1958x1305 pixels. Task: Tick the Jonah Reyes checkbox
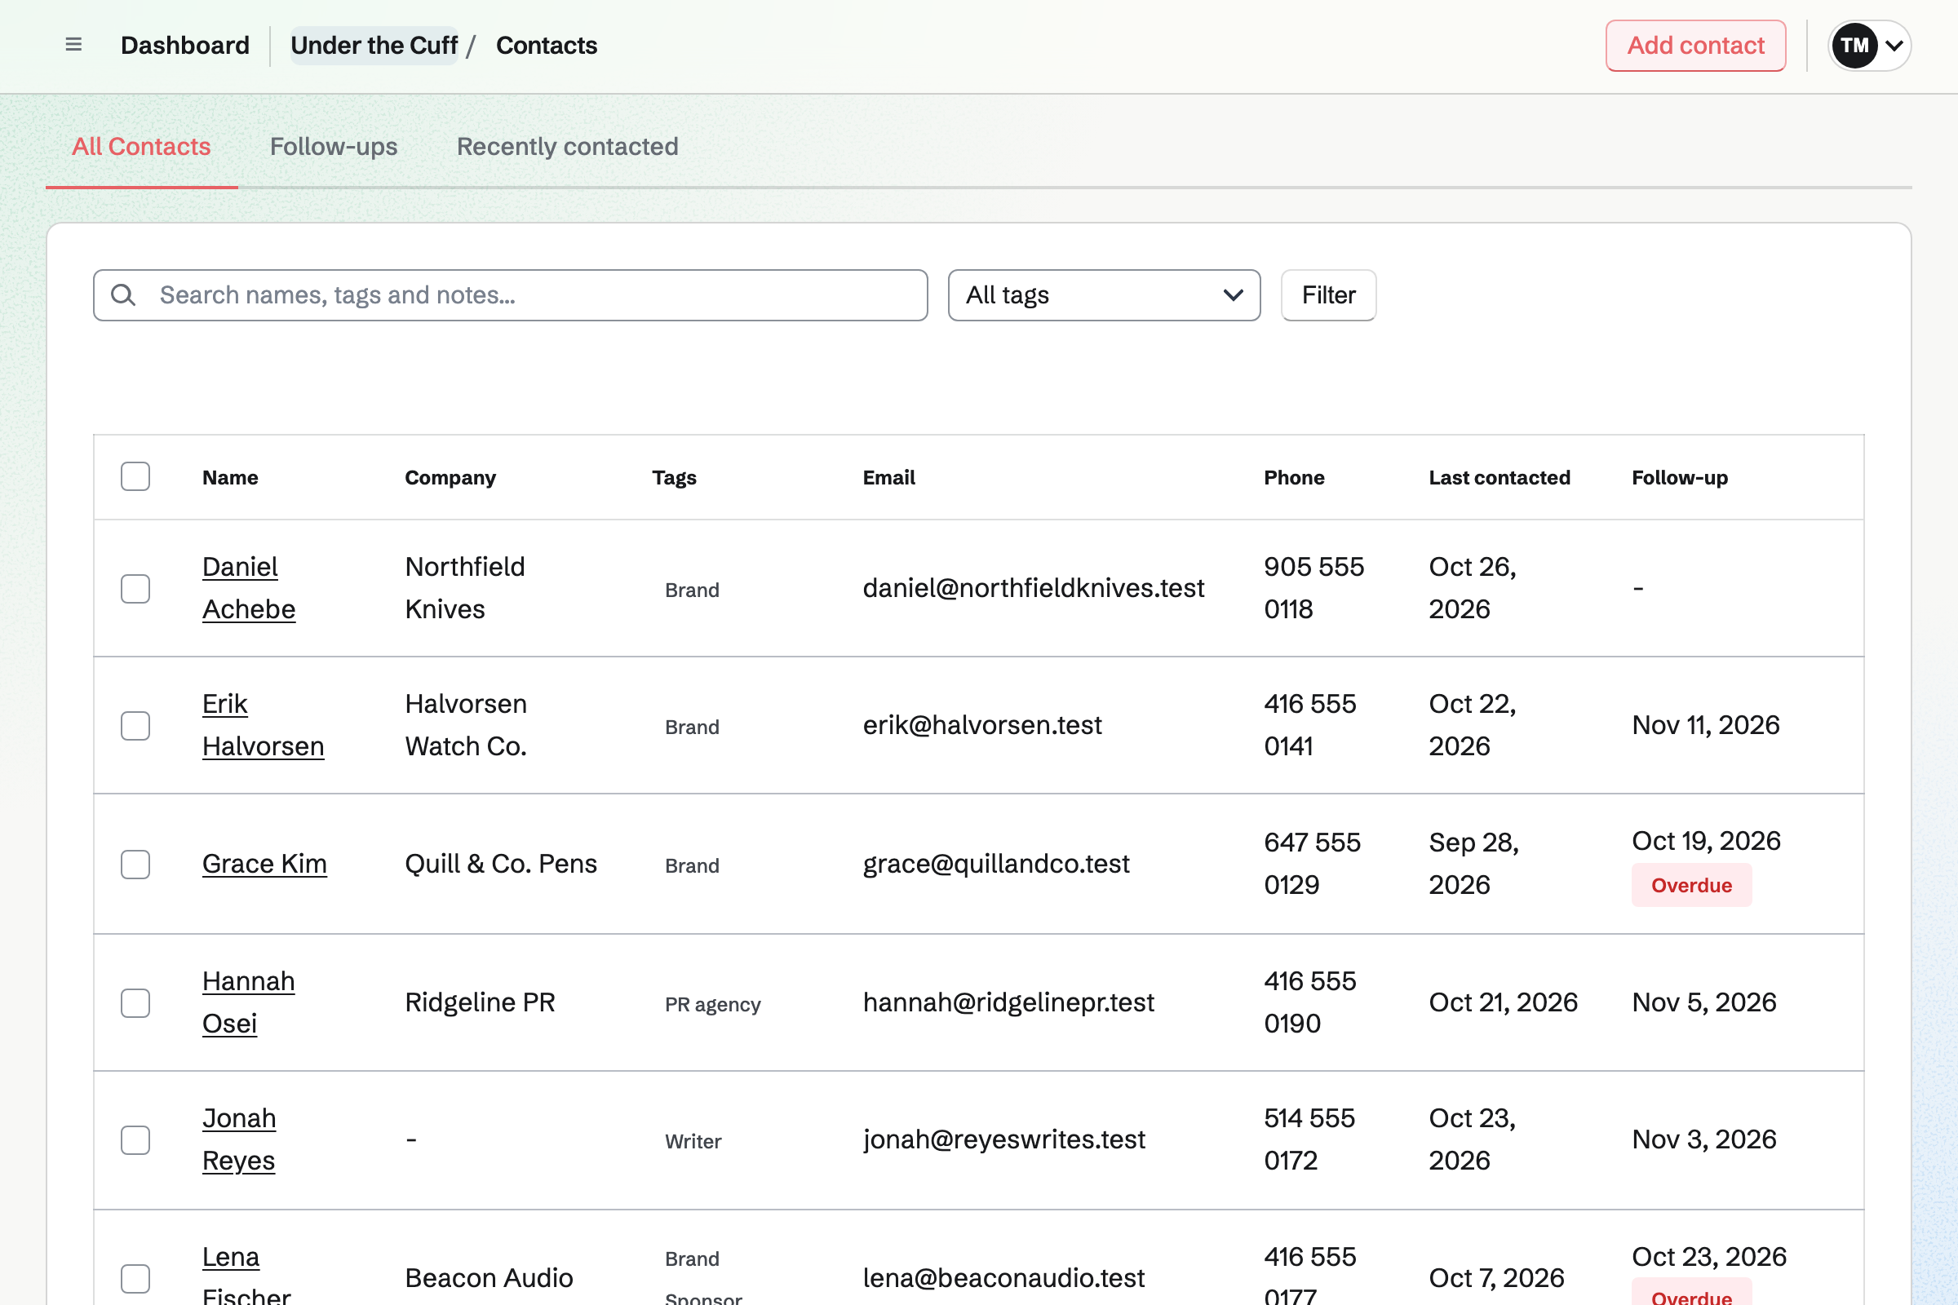(135, 1139)
